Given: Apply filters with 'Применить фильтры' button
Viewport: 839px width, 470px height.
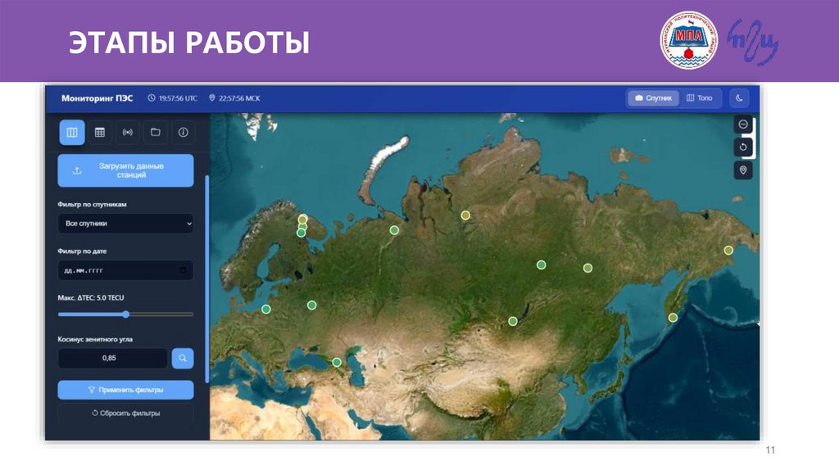Looking at the screenshot, I should click(x=125, y=390).
